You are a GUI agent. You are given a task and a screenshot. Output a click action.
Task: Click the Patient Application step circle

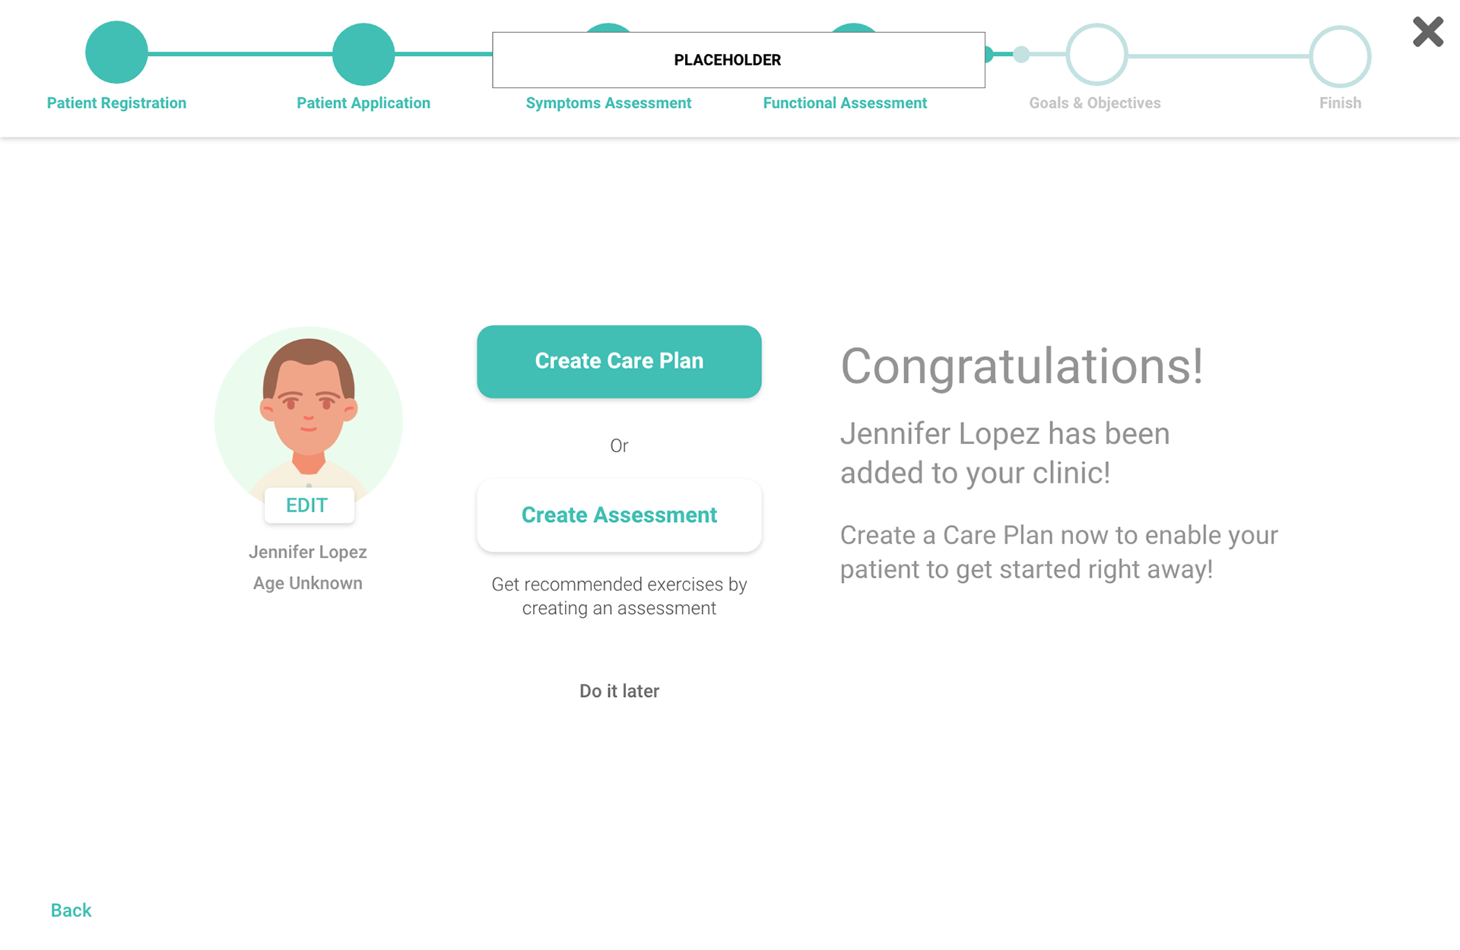tap(363, 54)
